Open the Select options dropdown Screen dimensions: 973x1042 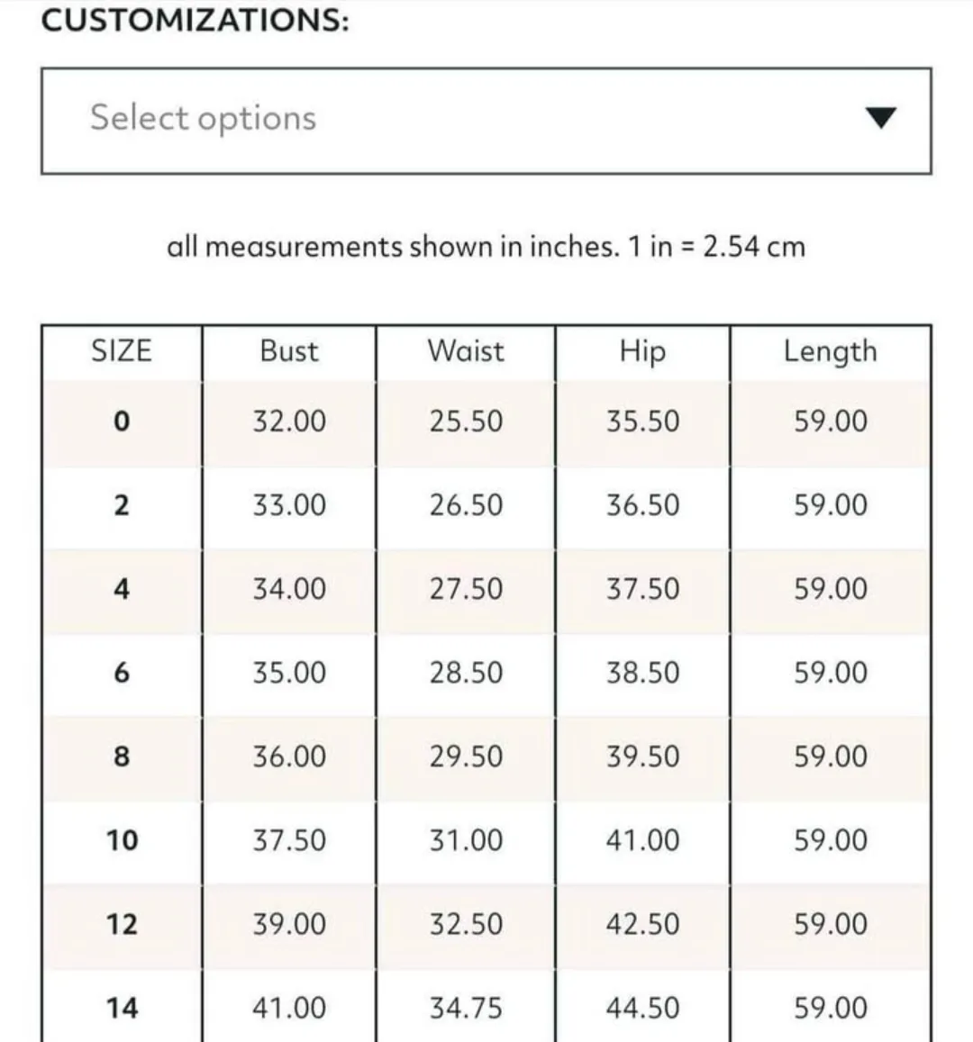pos(485,120)
